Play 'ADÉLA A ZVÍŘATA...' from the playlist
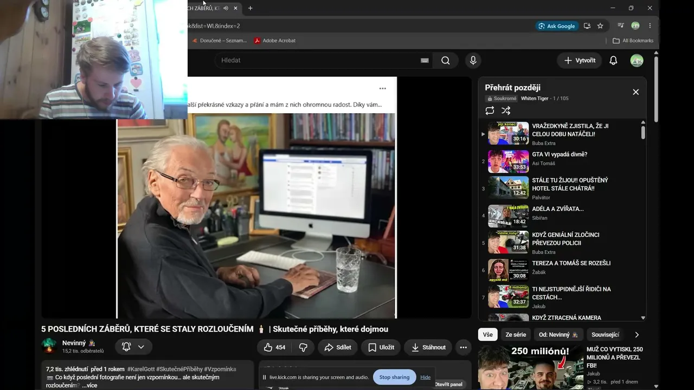This screenshot has height=390, width=694. pos(562,216)
